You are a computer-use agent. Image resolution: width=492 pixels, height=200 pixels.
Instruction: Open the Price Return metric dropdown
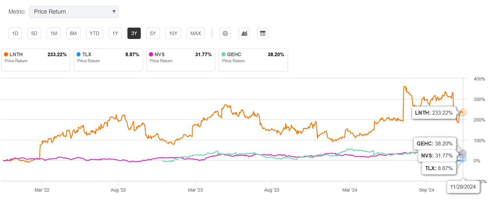pyautogui.click(x=74, y=12)
